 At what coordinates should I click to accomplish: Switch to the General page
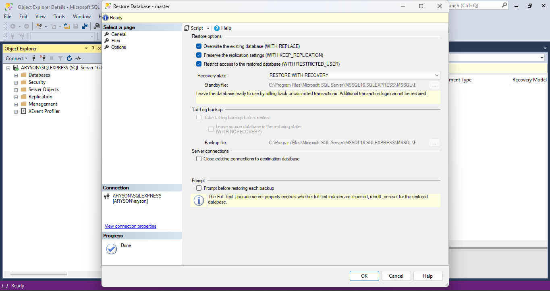tap(118, 34)
